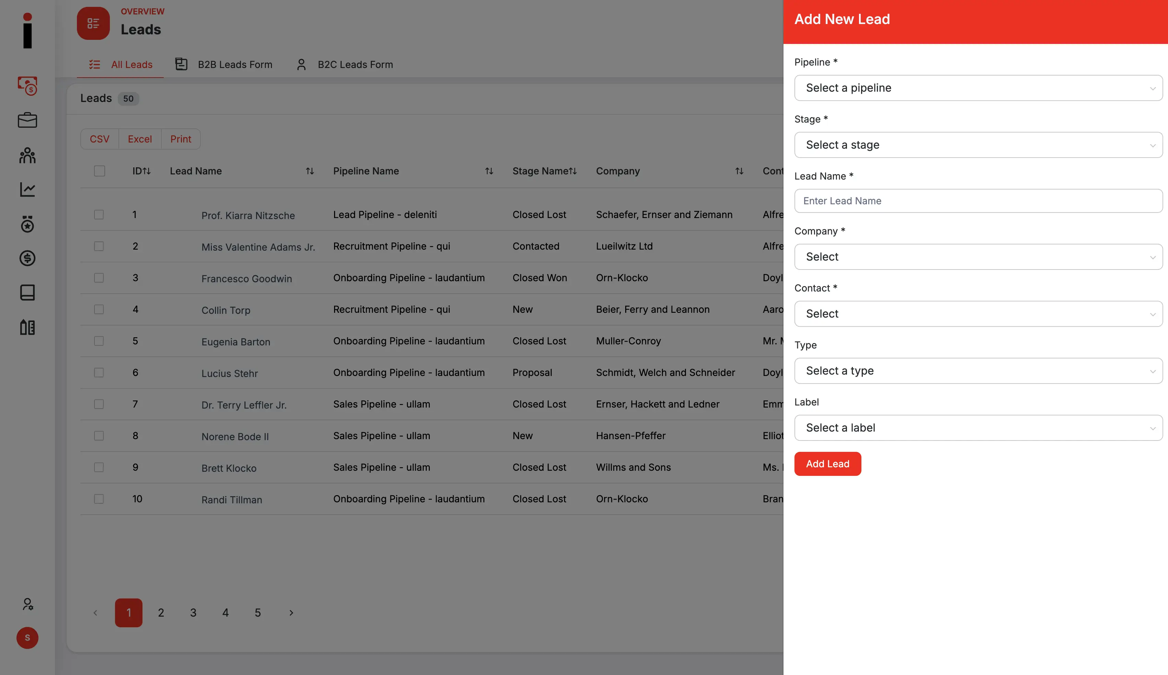Click the 50 leads count badge
The height and width of the screenshot is (675, 1168).
tap(128, 99)
